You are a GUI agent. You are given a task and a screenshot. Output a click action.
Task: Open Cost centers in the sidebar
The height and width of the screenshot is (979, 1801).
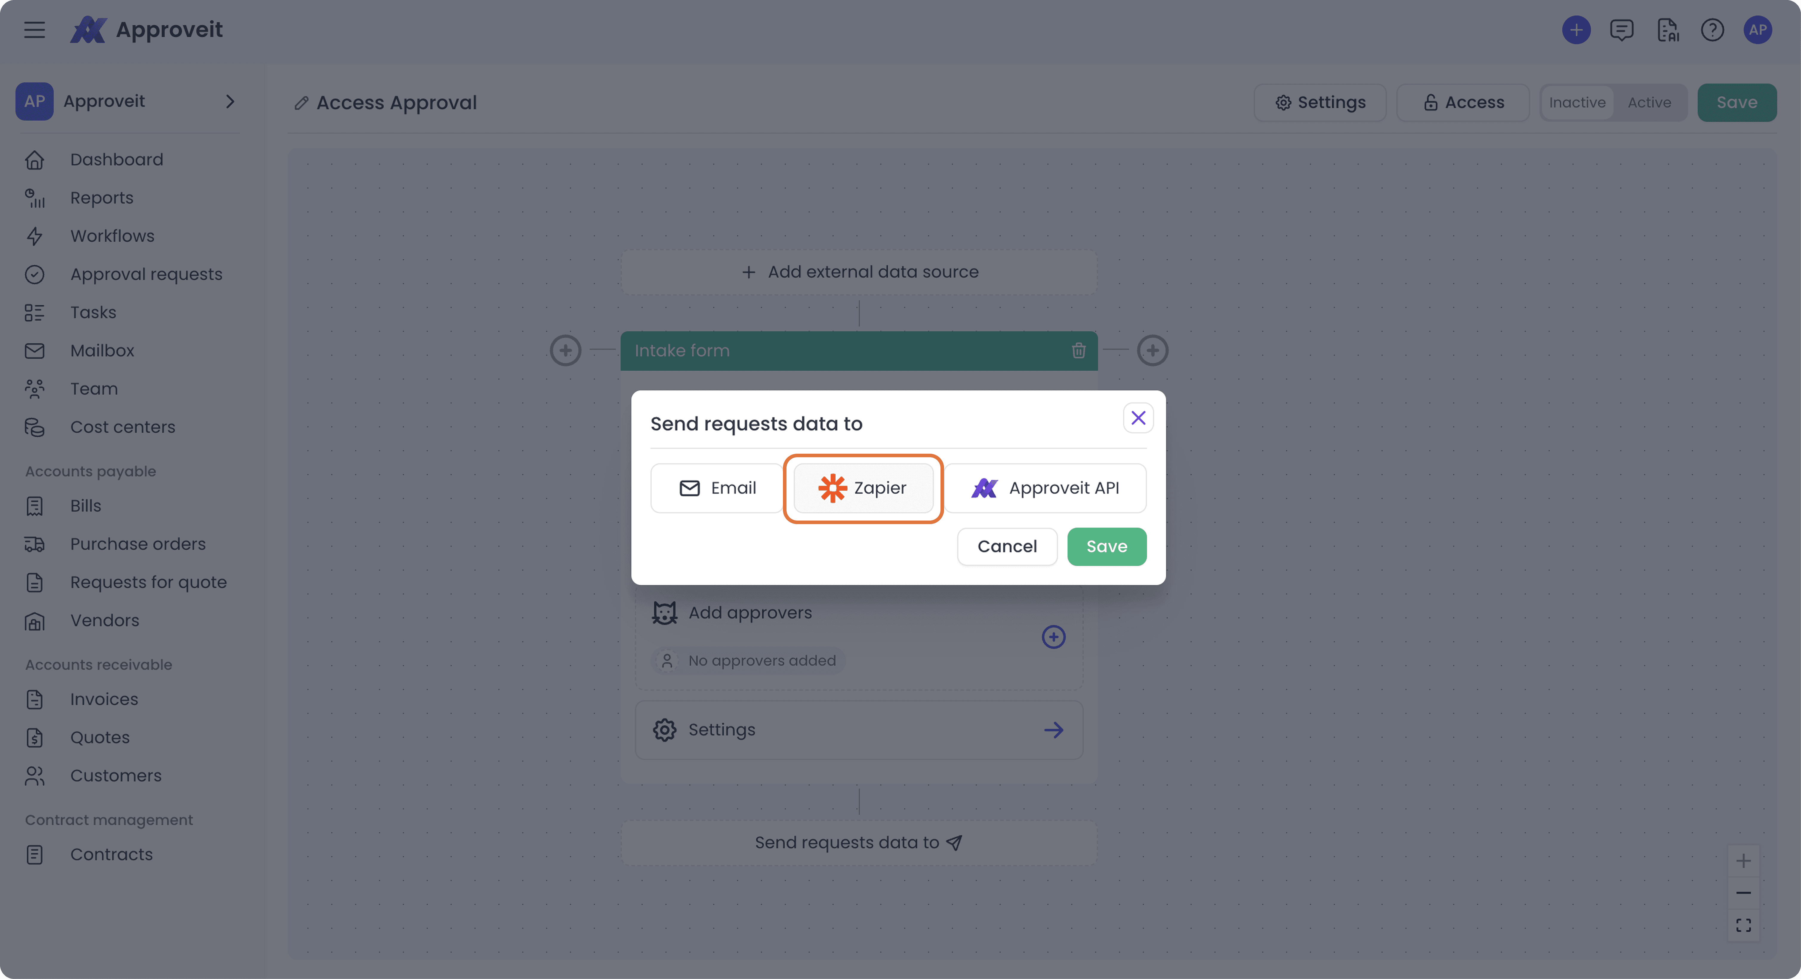click(122, 427)
